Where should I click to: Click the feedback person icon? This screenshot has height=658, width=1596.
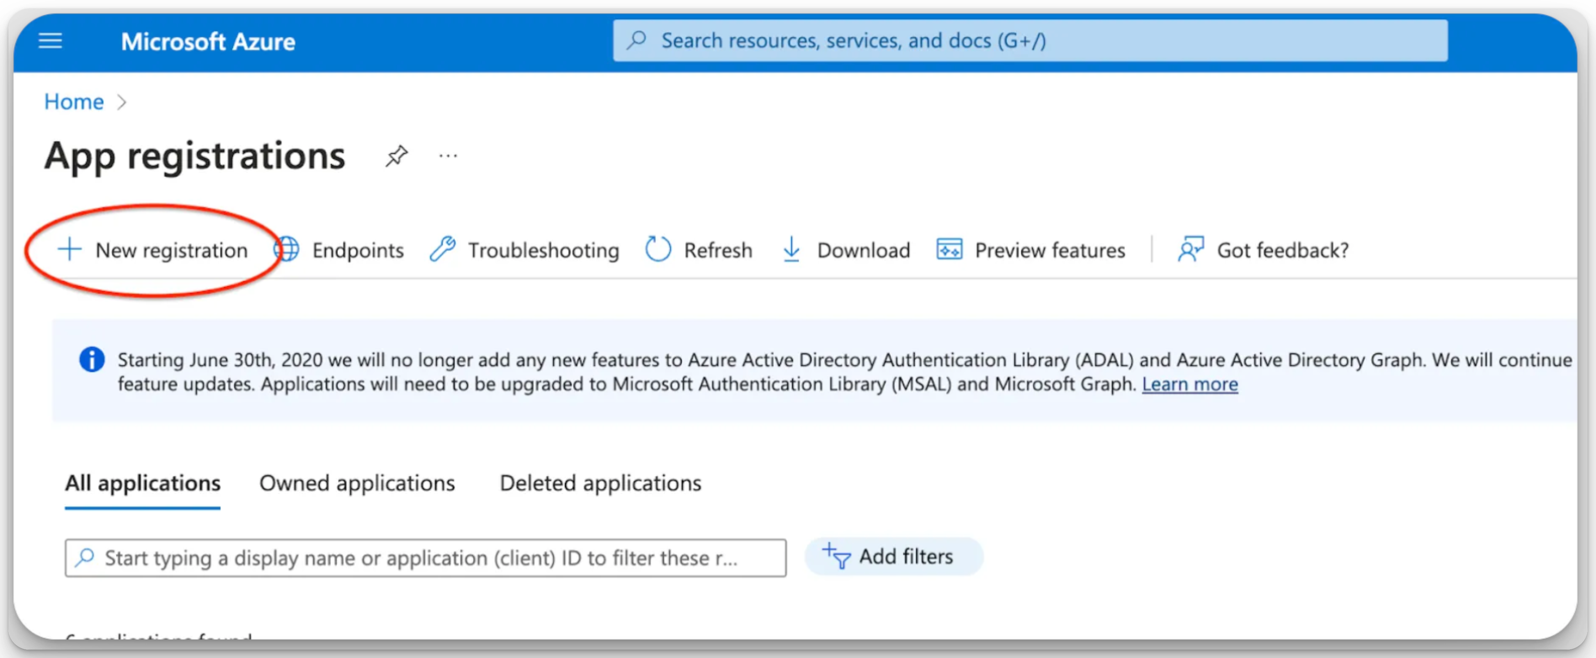click(x=1191, y=249)
